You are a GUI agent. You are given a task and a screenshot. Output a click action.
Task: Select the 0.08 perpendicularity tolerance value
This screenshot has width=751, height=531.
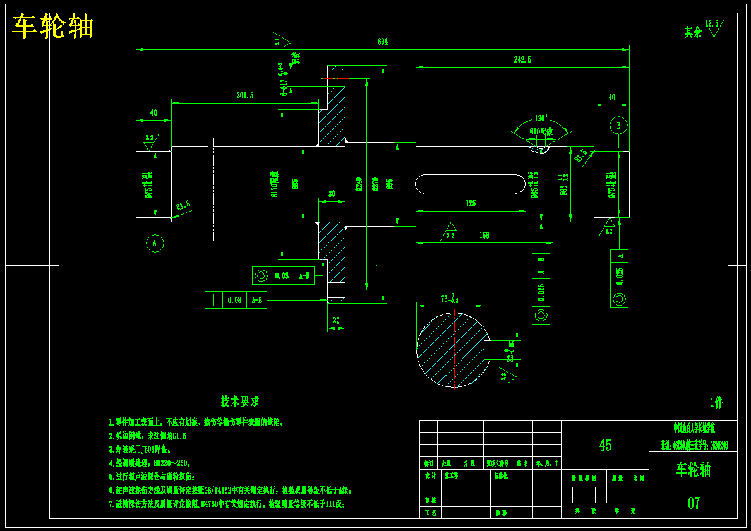(235, 300)
